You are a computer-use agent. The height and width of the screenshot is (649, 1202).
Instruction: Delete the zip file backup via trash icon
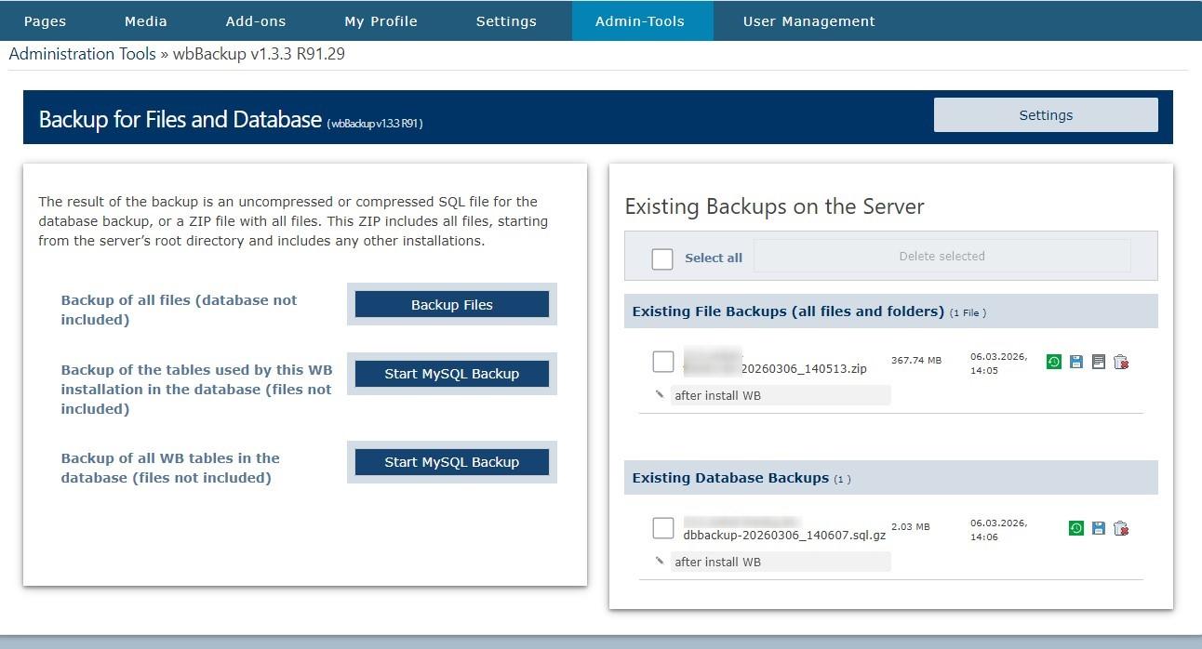click(1121, 362)
